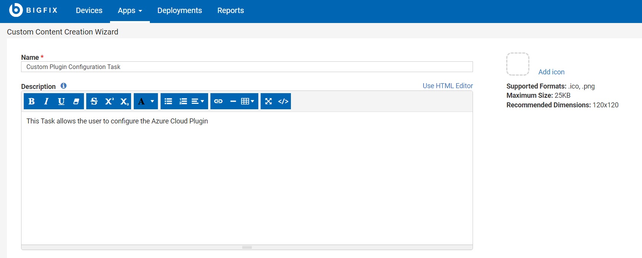Viewport: 642px width, 258px height.
Task: Click the Use HTML Editor link
Action: (x=448, y=86)
